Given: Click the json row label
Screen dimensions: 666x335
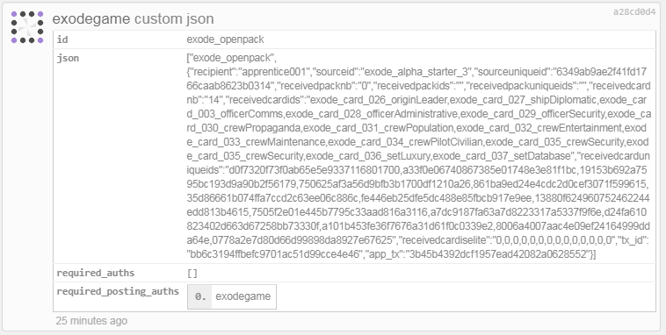Looking at the screenshot, I should coord(68,58).
